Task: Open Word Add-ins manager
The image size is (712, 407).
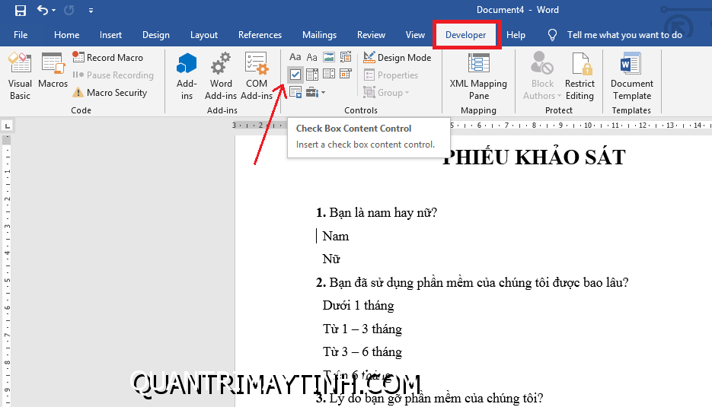Action: coord(221,76)
